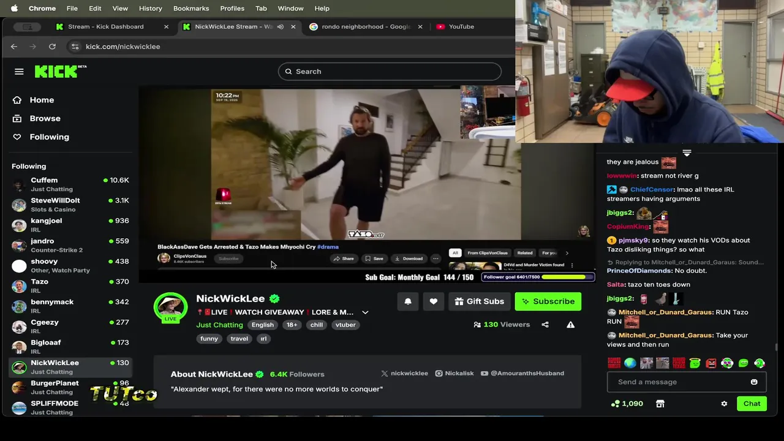Viewport: 784px width, 441px height.
Task: Click the Download button in the streamed video
Action: pyautogui.click(x=409, y=258)
